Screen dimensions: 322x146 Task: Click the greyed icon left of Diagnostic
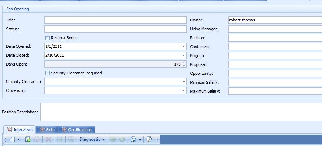pos(71,139)
